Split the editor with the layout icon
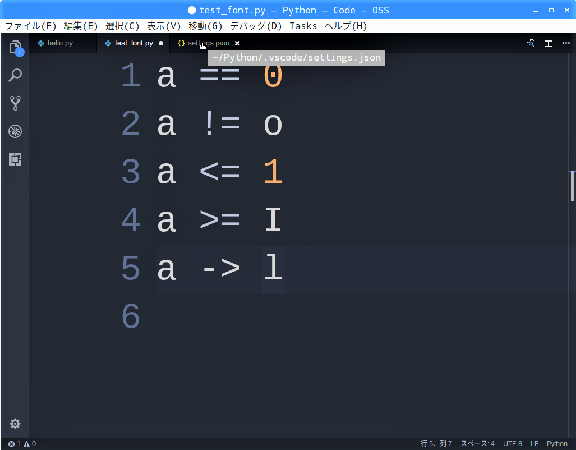This screenshot has width=576, height=450. (549, 43)
